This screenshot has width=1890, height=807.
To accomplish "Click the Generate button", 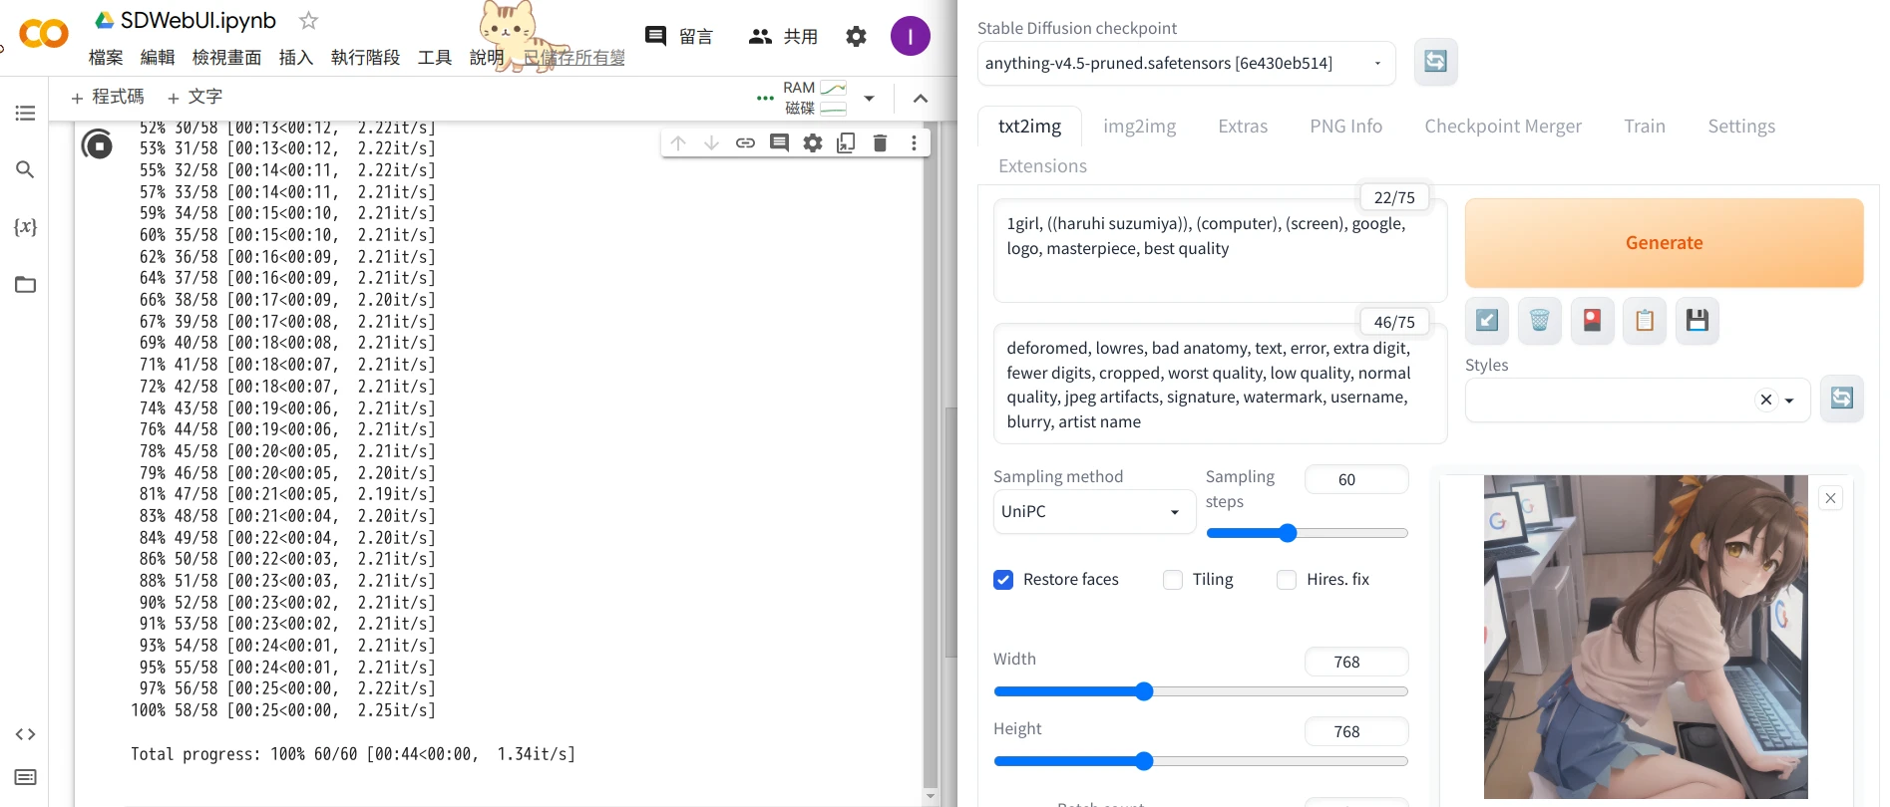I will point(1663,243).
